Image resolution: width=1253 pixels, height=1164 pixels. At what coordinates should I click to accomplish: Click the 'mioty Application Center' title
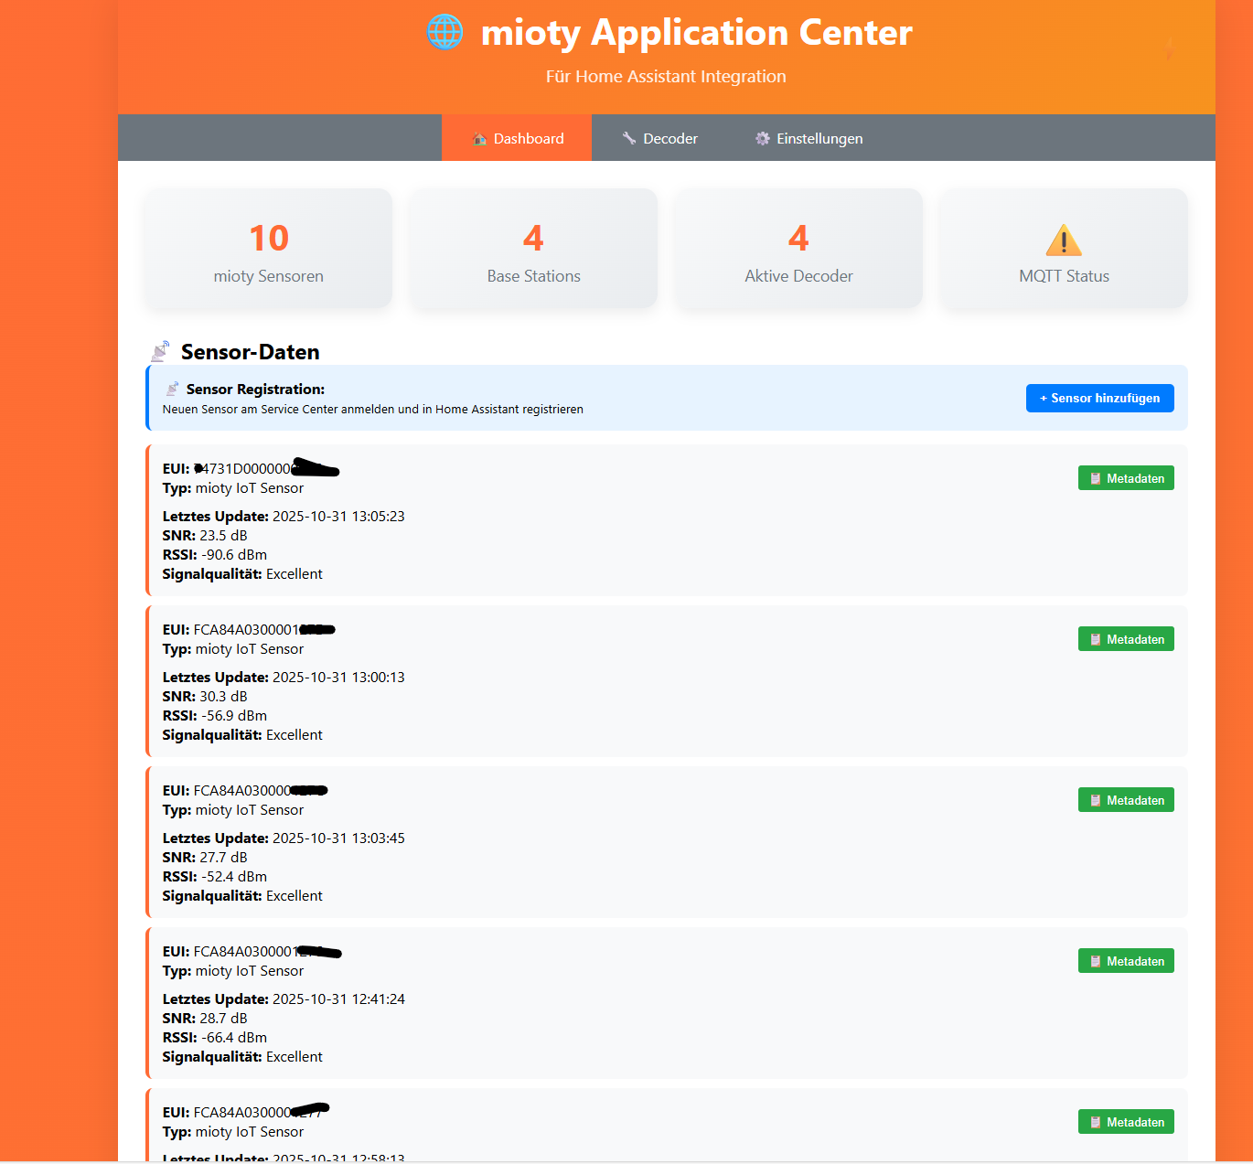point(697,33)
